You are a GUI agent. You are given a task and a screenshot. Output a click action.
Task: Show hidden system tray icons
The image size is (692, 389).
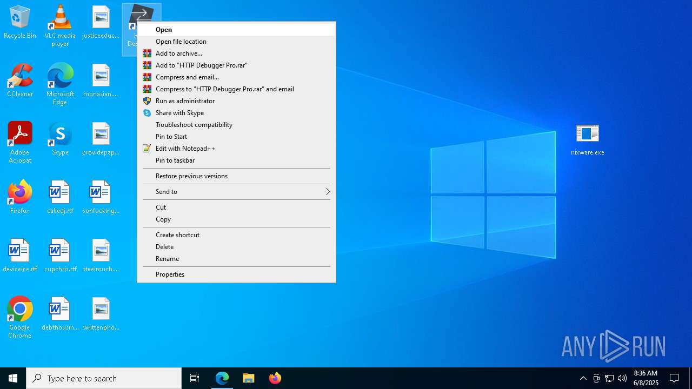(583, 378)
